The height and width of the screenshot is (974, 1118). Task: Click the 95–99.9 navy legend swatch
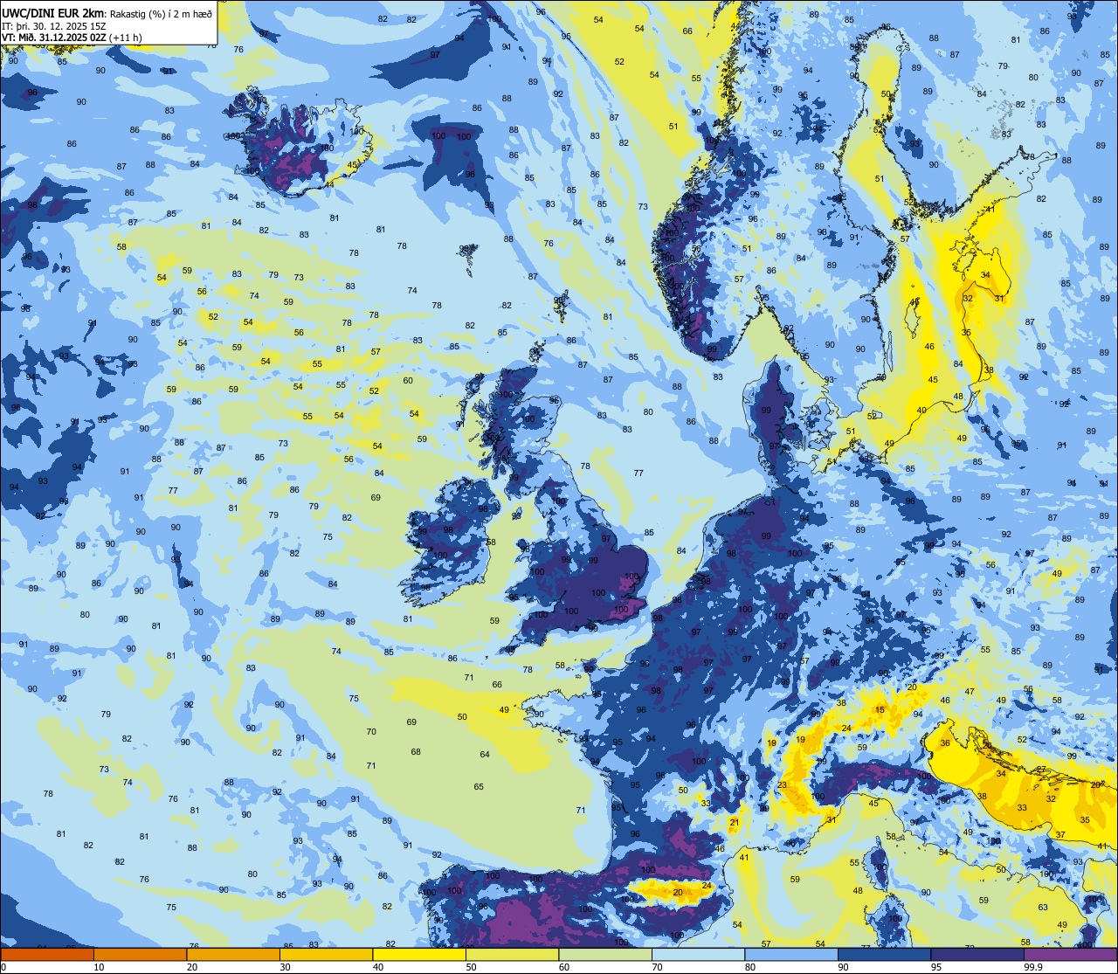click(977, 954)
